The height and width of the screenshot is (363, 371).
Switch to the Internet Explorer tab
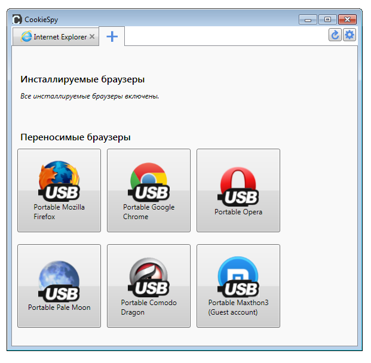[x=56, y=36]
